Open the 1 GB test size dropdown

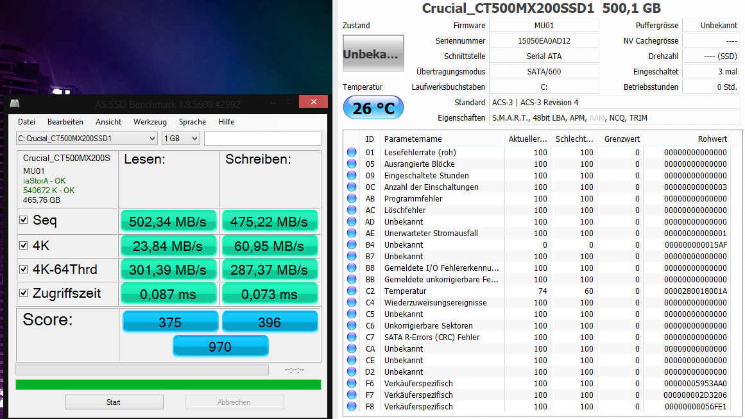point(180,138)
